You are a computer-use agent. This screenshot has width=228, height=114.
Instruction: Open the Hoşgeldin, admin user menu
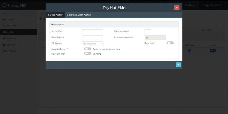pos(213,5)
